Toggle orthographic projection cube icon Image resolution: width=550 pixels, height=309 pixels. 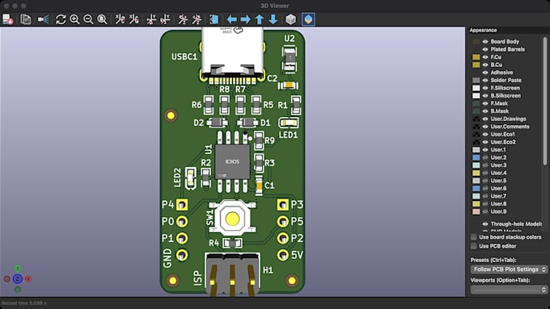point(291,19)
